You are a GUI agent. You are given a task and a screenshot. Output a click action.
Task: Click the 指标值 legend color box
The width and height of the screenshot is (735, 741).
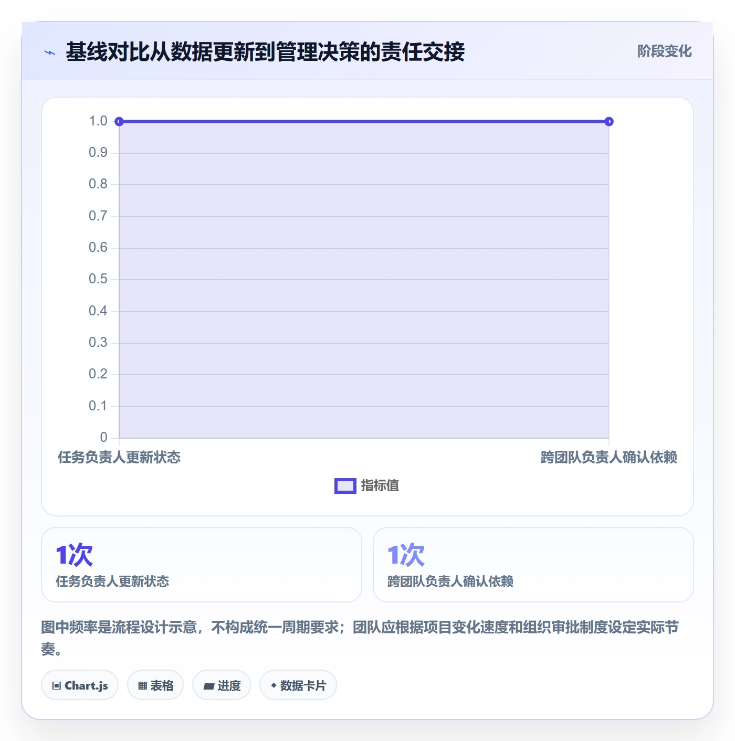(x=345, y=486)
